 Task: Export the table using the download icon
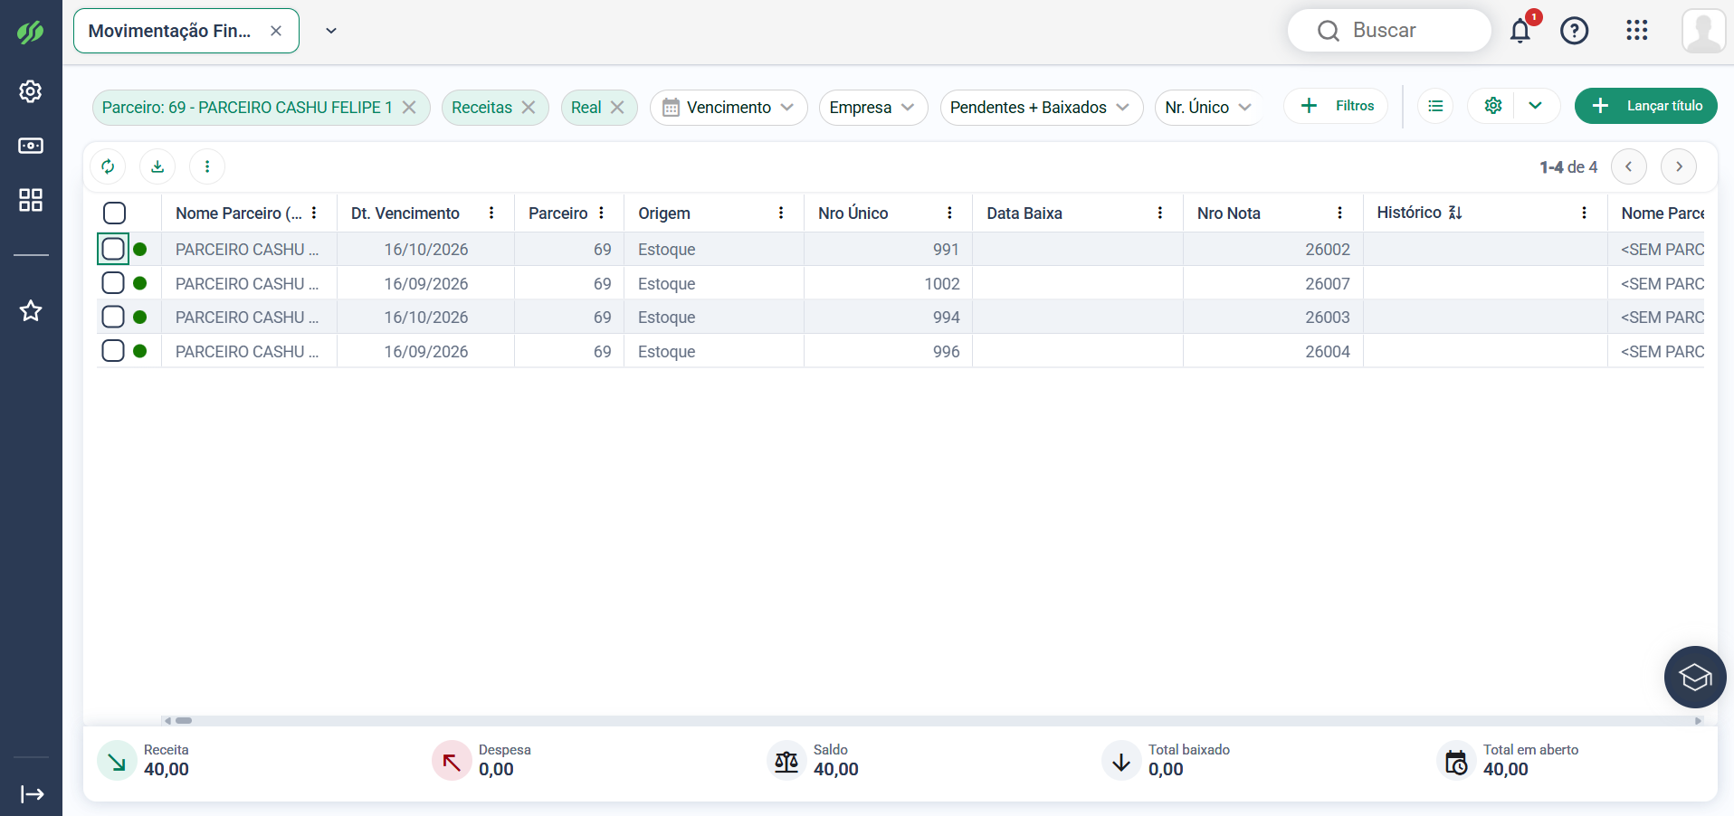tap(157, 166)
